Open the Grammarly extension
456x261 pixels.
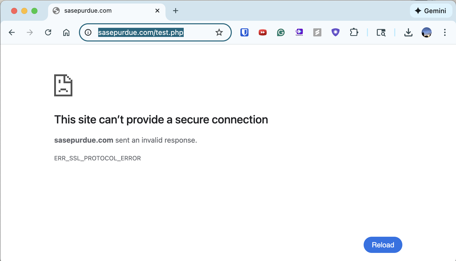click(x=281, y=32)
